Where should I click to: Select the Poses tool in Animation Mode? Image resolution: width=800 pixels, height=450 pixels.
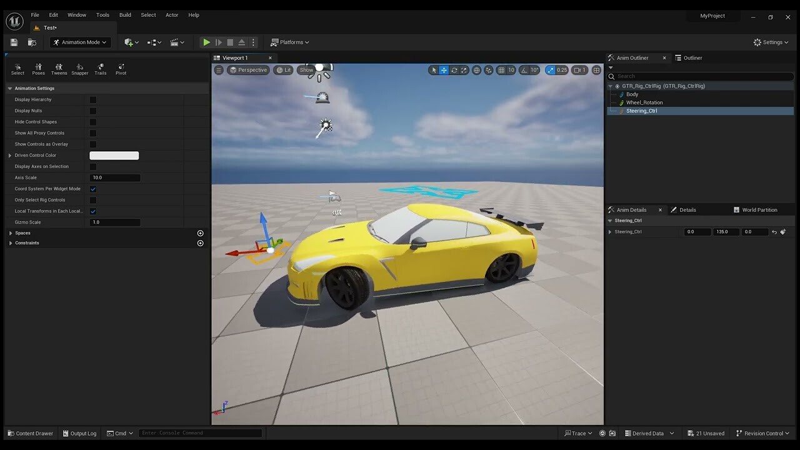(x=38, y=69)
